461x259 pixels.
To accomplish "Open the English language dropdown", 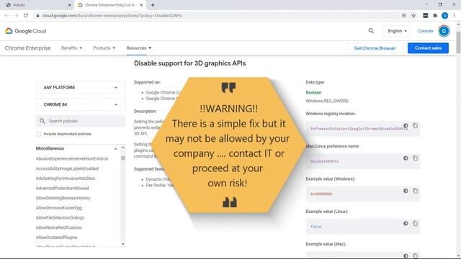I will click(397, 31).
